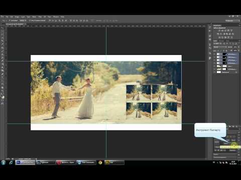Open Auto-Select Group/Layer dropdown

click(x=23, y=20)
